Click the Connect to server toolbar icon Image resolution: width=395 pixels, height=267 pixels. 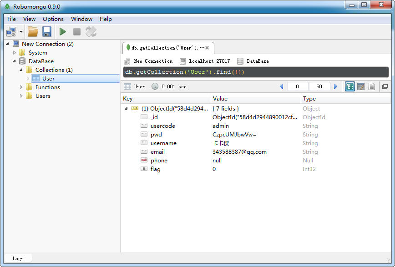pos(11,32)
